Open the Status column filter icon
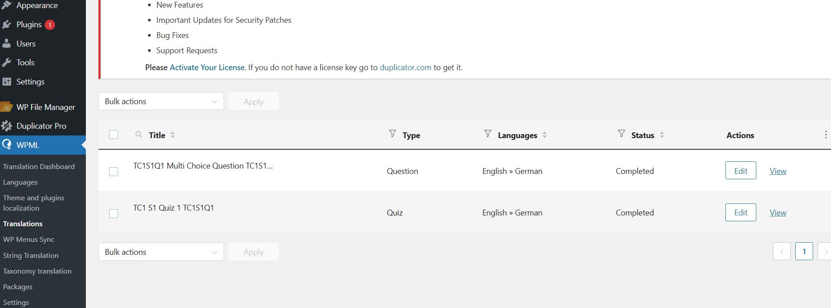Screen dimensions: 831x308 point(621,134)
